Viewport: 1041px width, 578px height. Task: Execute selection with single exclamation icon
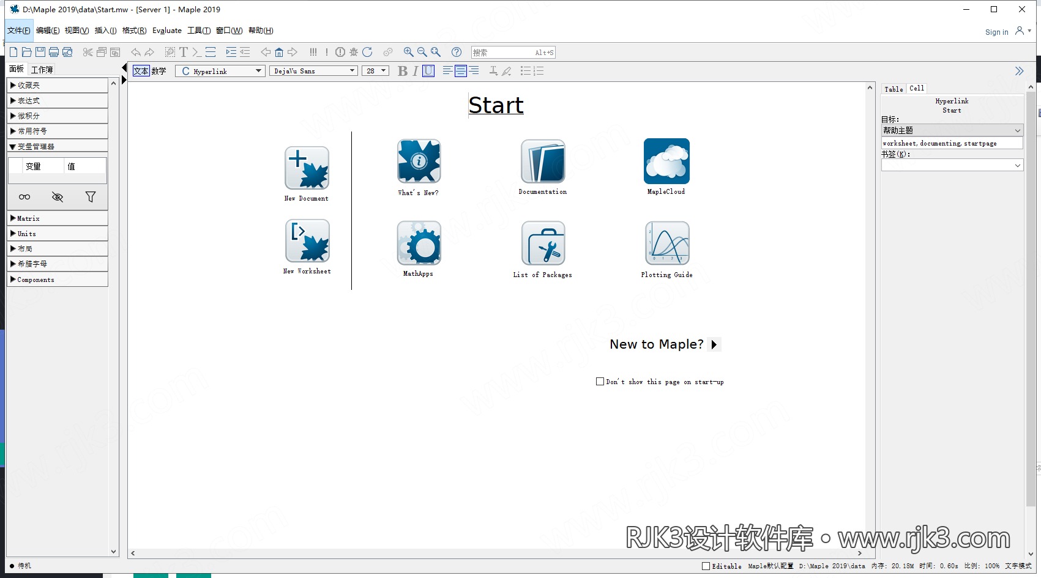(327, 52)
